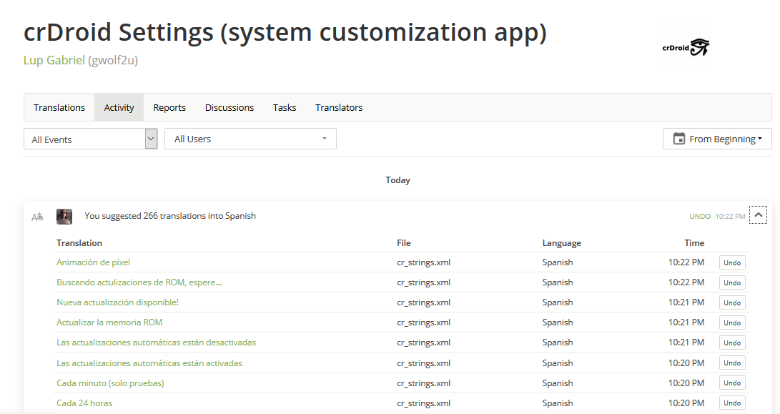This screenshot has height=414, width=780.
Task: Open the From Beginning date filter
Action: [717, 139]
